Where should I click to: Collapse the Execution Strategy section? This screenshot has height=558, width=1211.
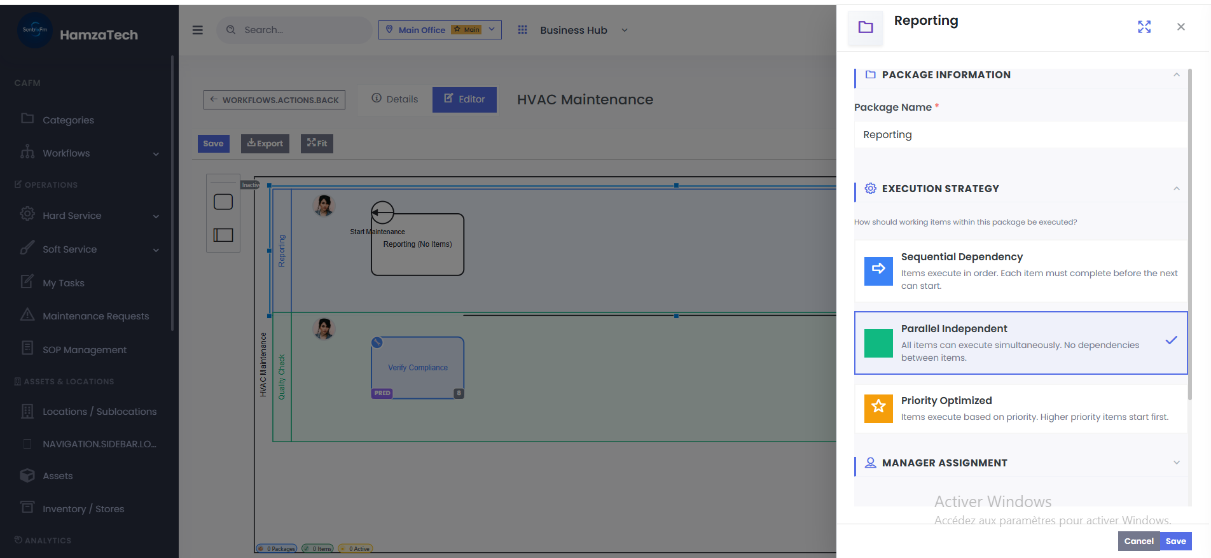pos(1176,188)
